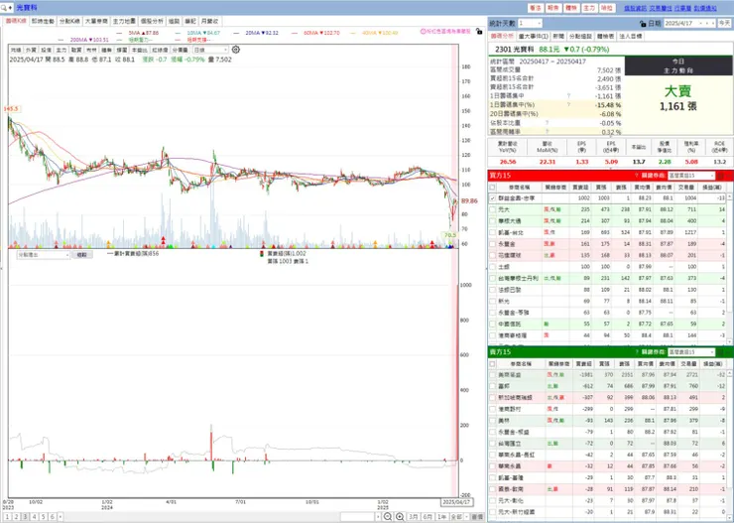Open the 全部 range dropdown arrow

pos(467,517)
